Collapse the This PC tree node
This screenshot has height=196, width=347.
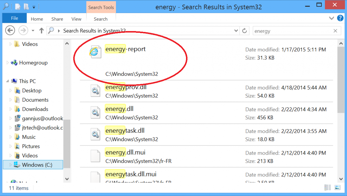point(8,81)
